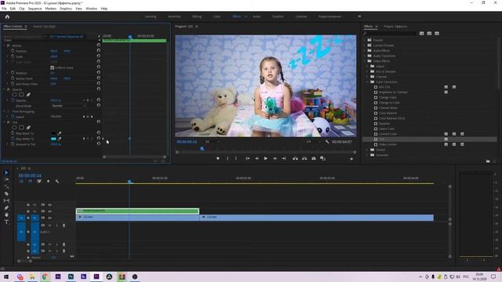The width and height of the screenshot is (502, 282).
Task: Click the YUV Effects filter icon in Effects panel
Action: pyautogui.click(x=437, y=33)
